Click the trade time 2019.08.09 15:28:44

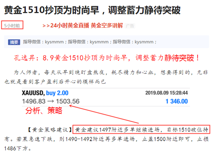click(x=167, y=93)
